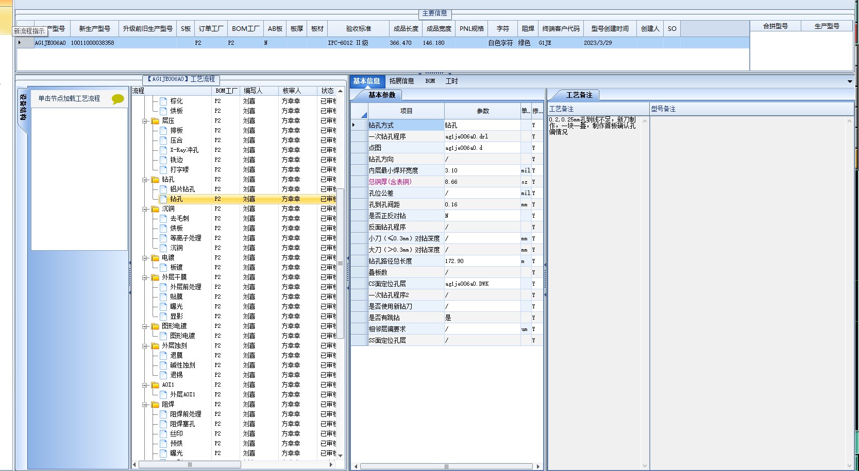Click the document icon beside 板镀
Viewport: 859px width, 471px height.
163,268
